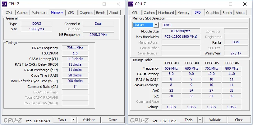Click Close button in left window

(113, 120)
